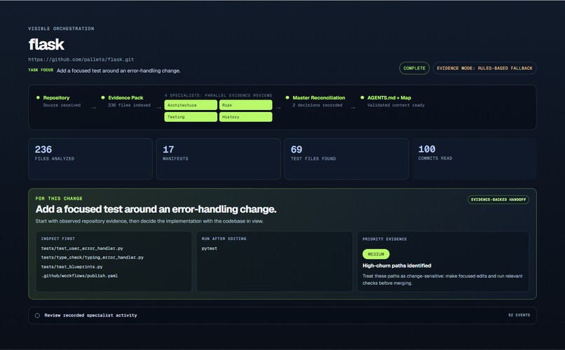Click the RUN AFTER EDITING panel heading

tap(224, 239)
